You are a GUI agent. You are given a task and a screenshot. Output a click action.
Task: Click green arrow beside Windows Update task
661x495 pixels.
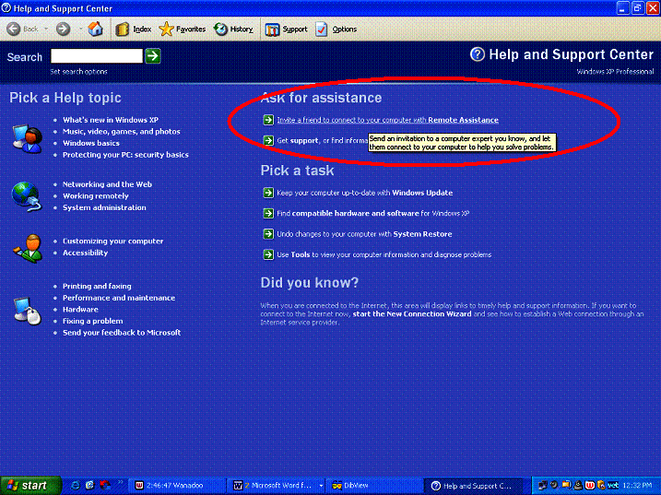click(267, 193)
